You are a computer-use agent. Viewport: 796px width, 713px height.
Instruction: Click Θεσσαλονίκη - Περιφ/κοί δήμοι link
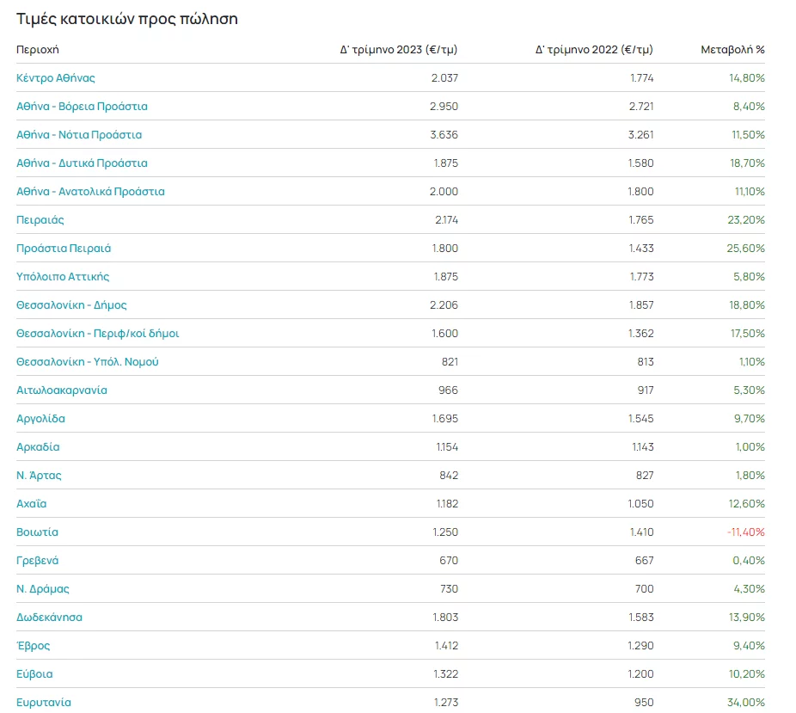pyautogui.click(x=97, y=334)
